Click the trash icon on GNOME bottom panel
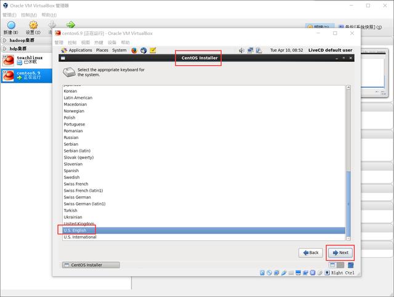The height and width of the screenshot is (297, 394). [x=351, y=265]
